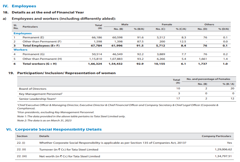Viewport: 240px width, 162px height.
Task: Click the "Others" column group header
Action: click(x=209, y=24)
